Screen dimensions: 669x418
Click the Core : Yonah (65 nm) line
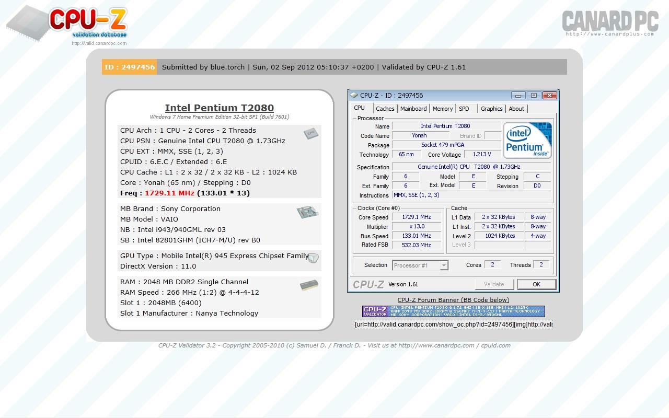click(x=186, y=182)
